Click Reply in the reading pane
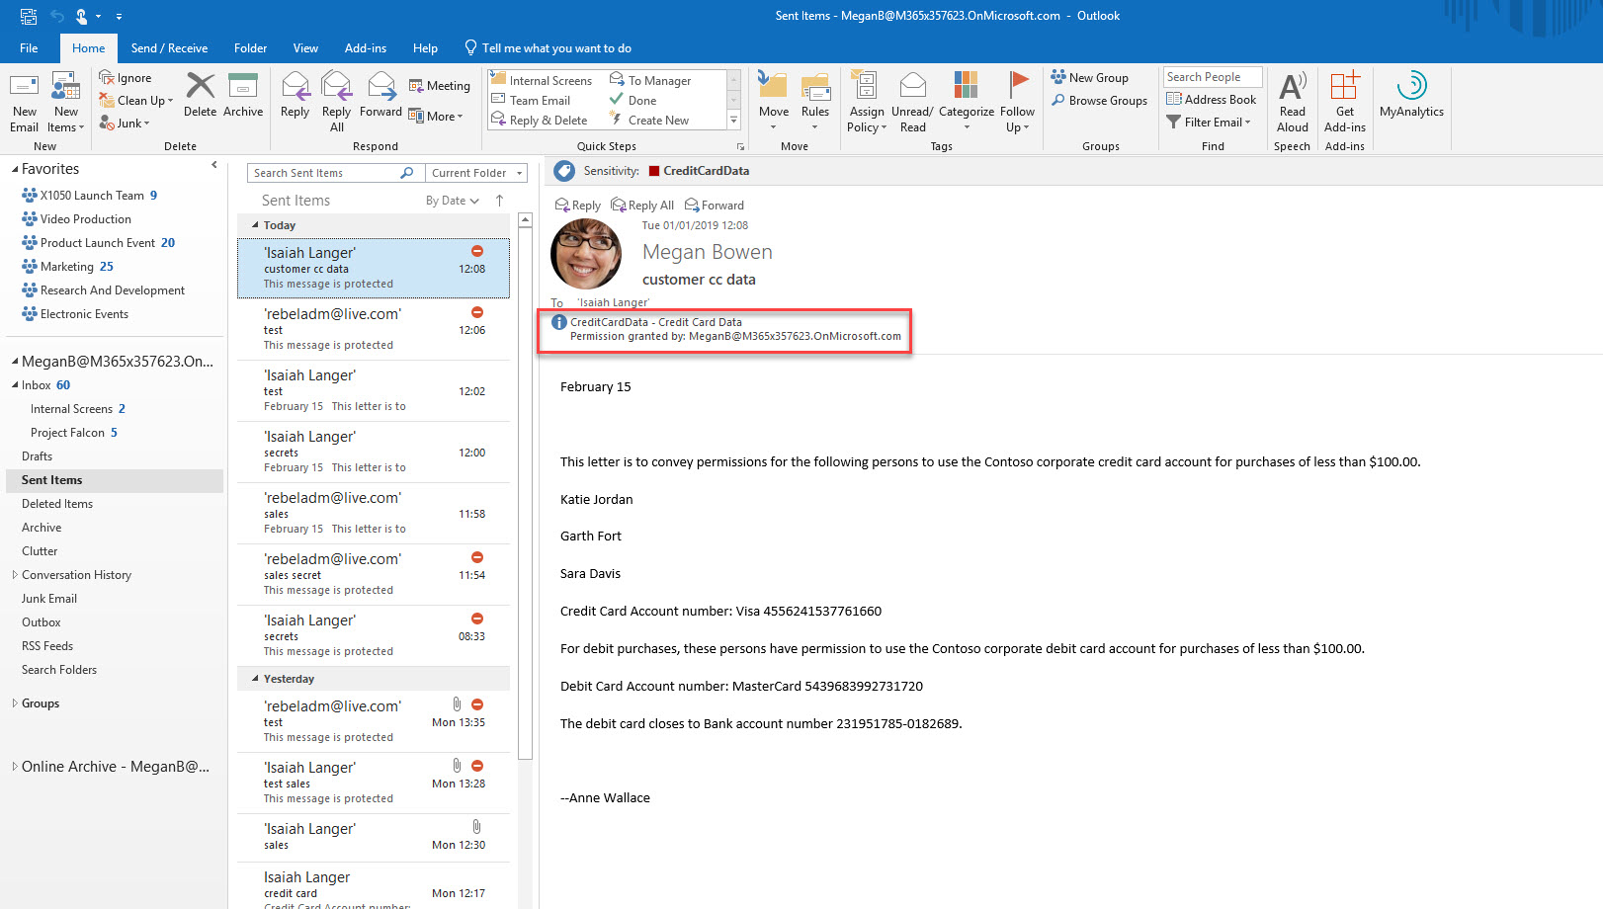 (x=578, y=206)
